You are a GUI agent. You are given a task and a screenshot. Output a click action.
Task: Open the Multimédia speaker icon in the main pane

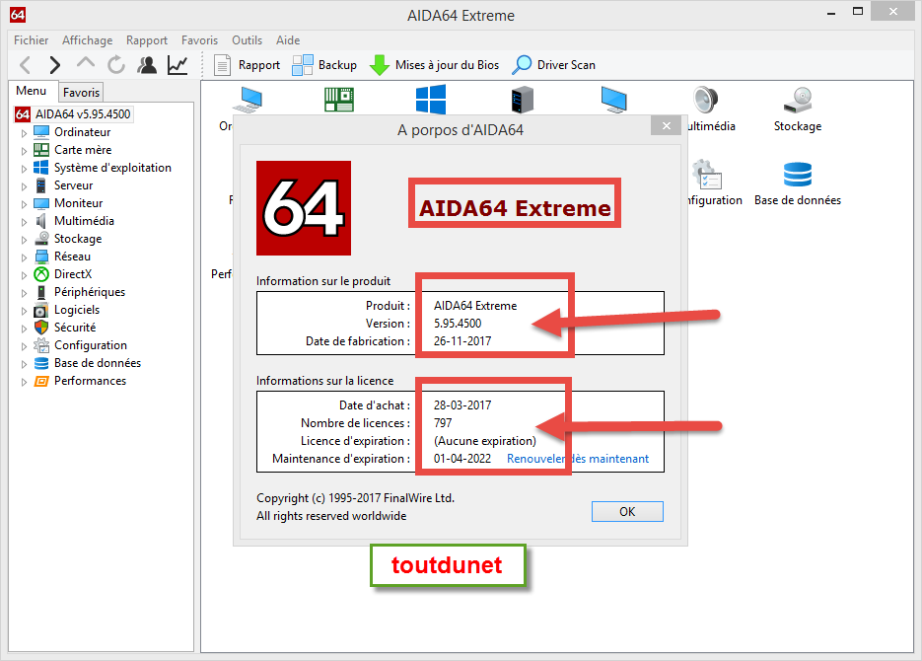(706, 100)
